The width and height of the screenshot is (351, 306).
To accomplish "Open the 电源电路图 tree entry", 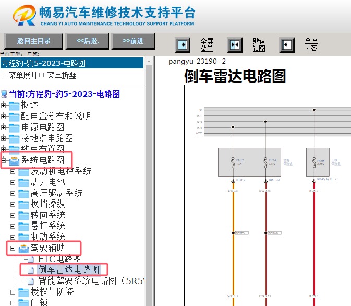I will click(x=43, y=127).
